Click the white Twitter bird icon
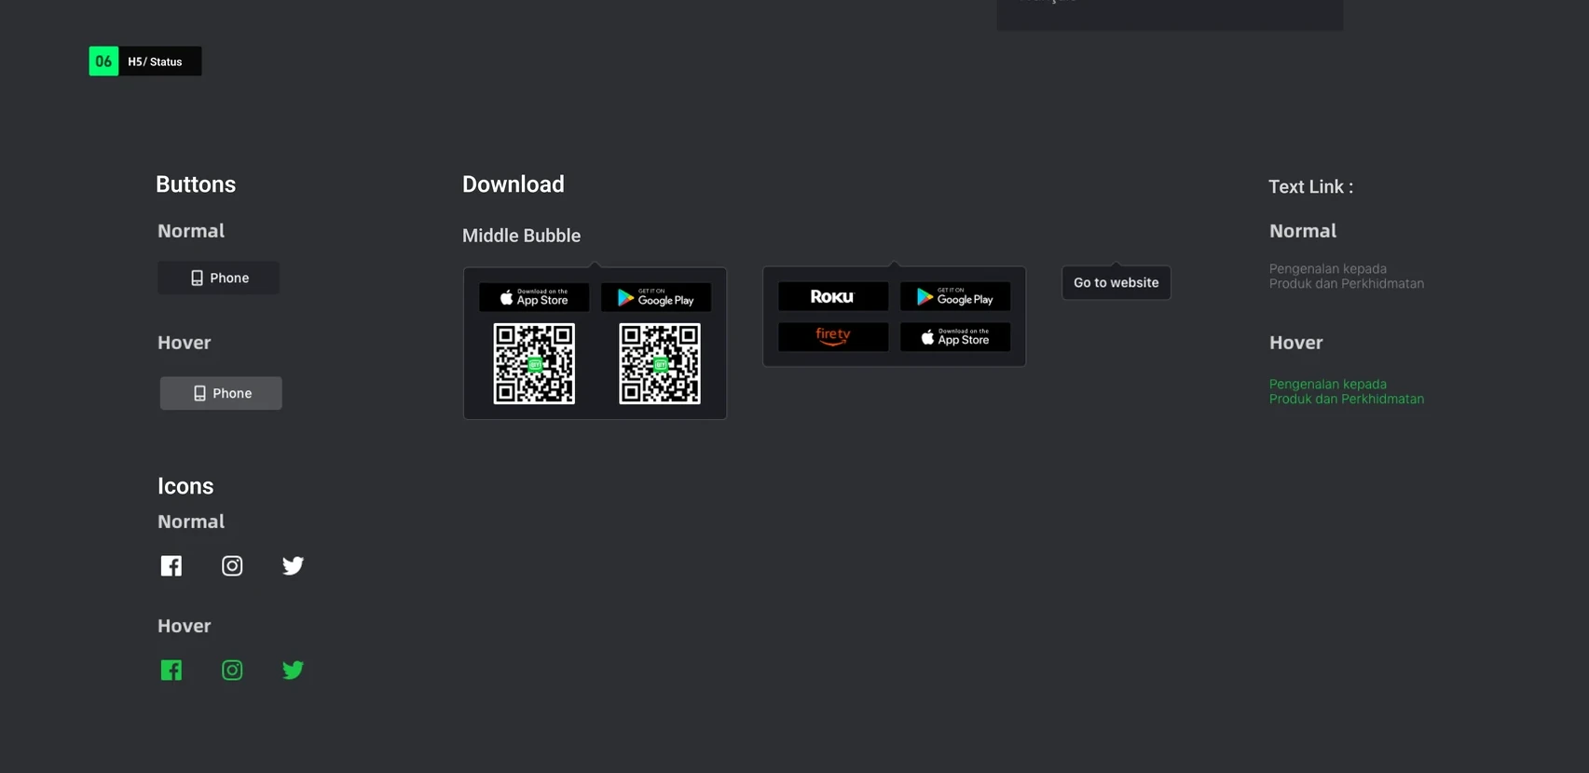Screen dimensions: 1589x773 click(x=293, y=566)
